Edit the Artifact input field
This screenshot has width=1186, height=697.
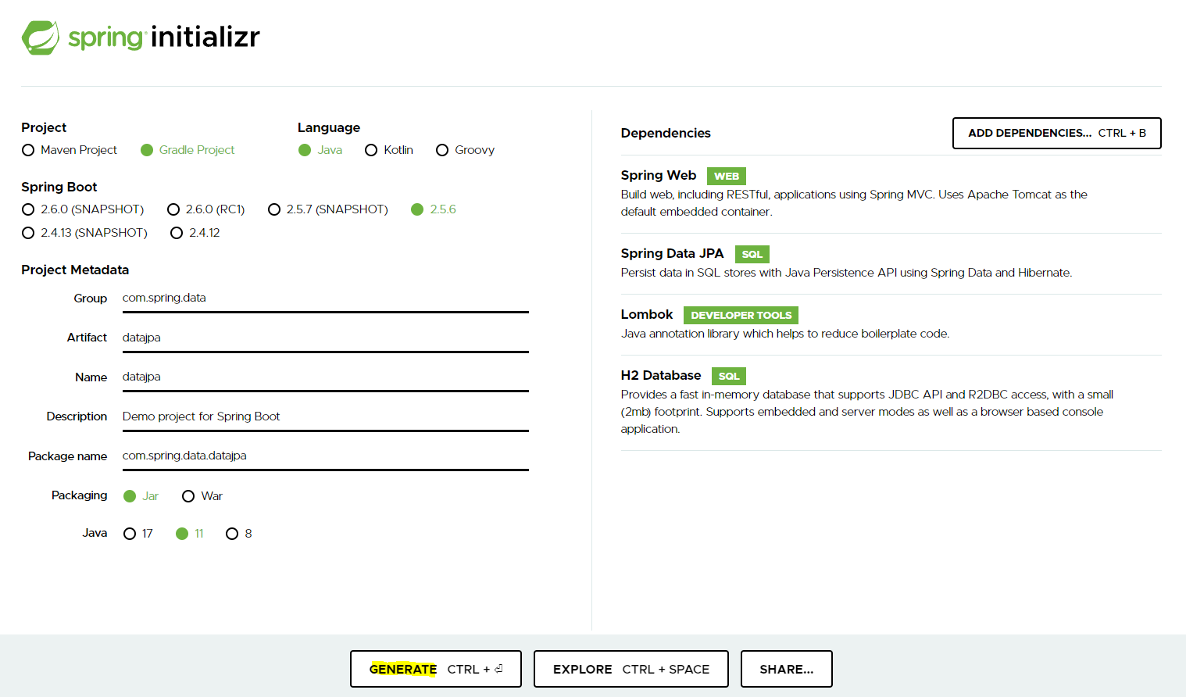[326, 338]
